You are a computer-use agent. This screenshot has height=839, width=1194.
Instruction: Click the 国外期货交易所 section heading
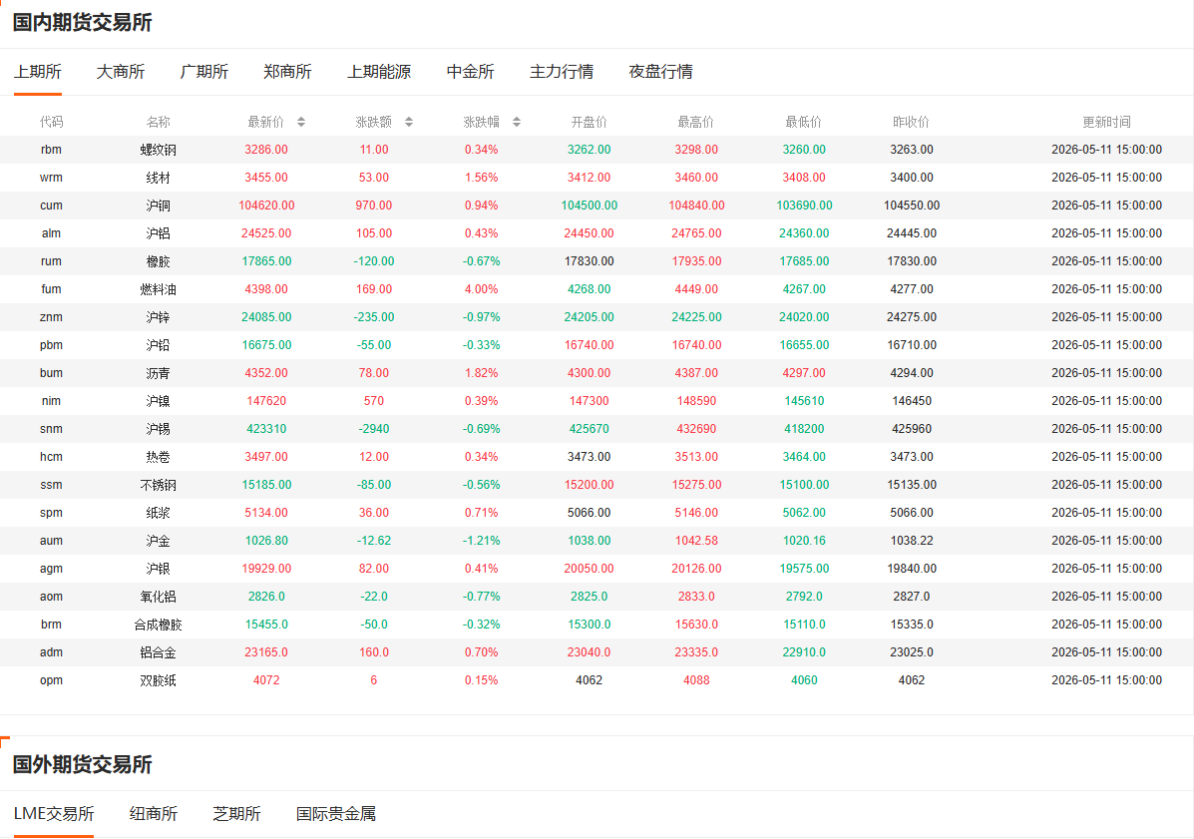tap(82, 764)
